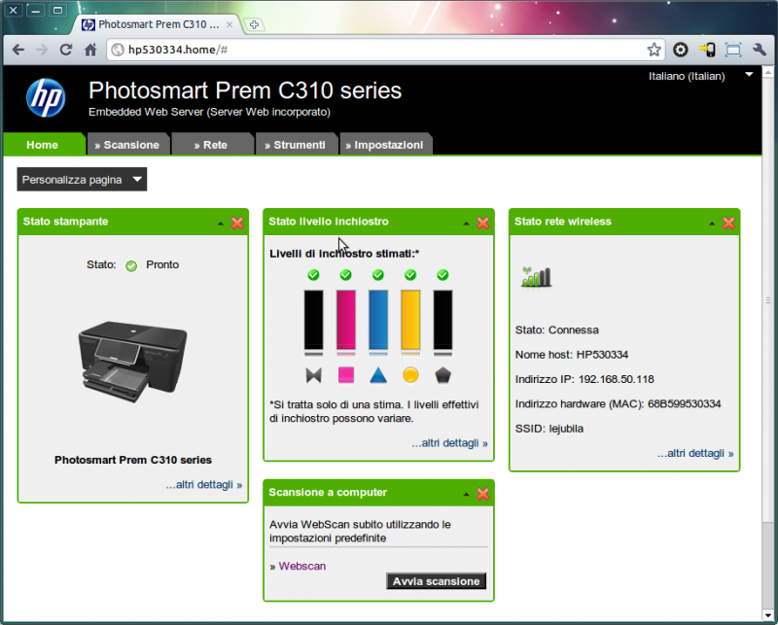
Task: Open the Italiano language dropdown
Action: coord(701,76)
